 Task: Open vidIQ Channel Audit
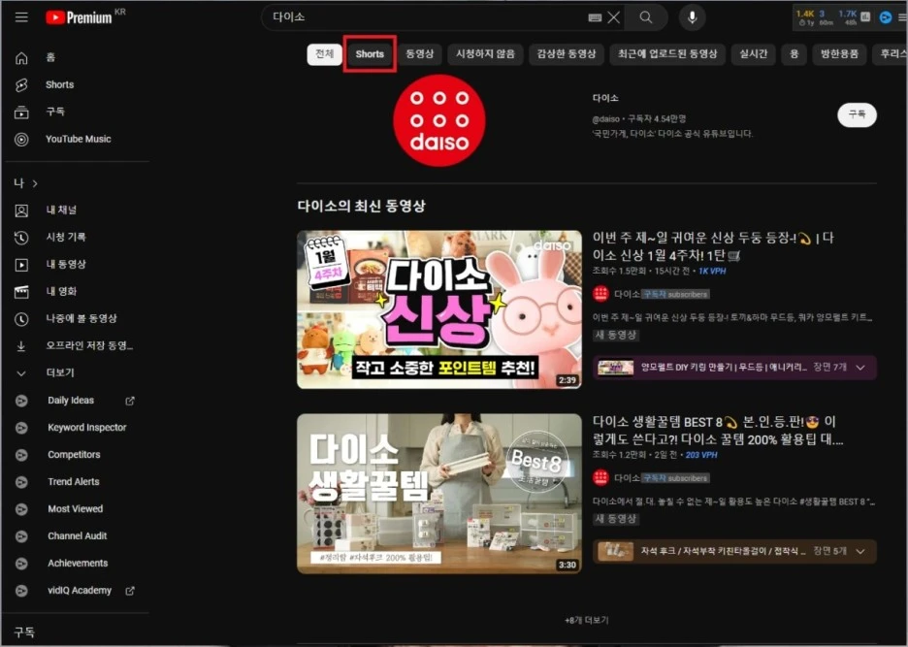[76, 536]
